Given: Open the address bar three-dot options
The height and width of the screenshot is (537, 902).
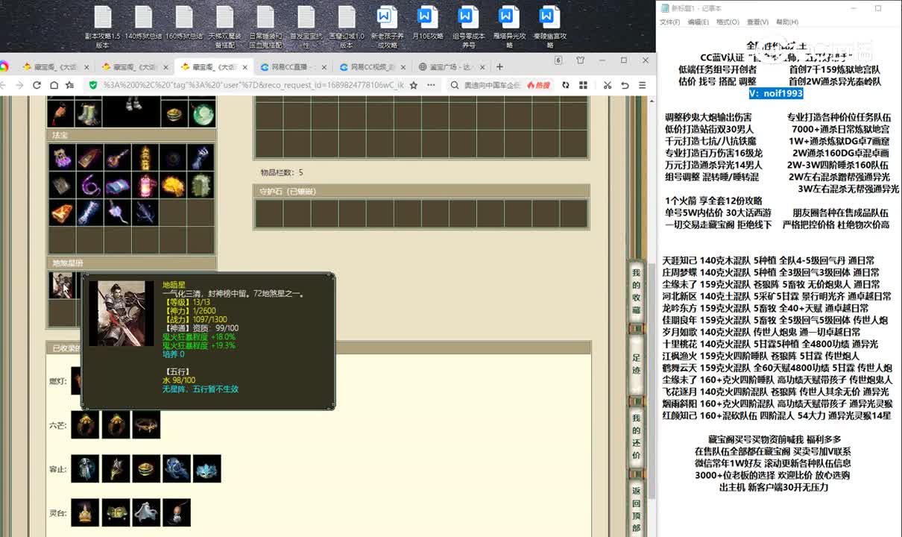Looking at the screenshot, I should (x=432, y=85).
